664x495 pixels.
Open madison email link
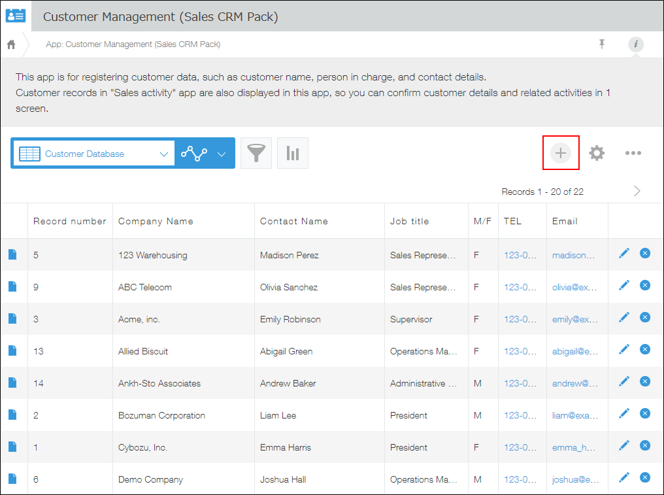pyautogui.click(x=573, y=255)
